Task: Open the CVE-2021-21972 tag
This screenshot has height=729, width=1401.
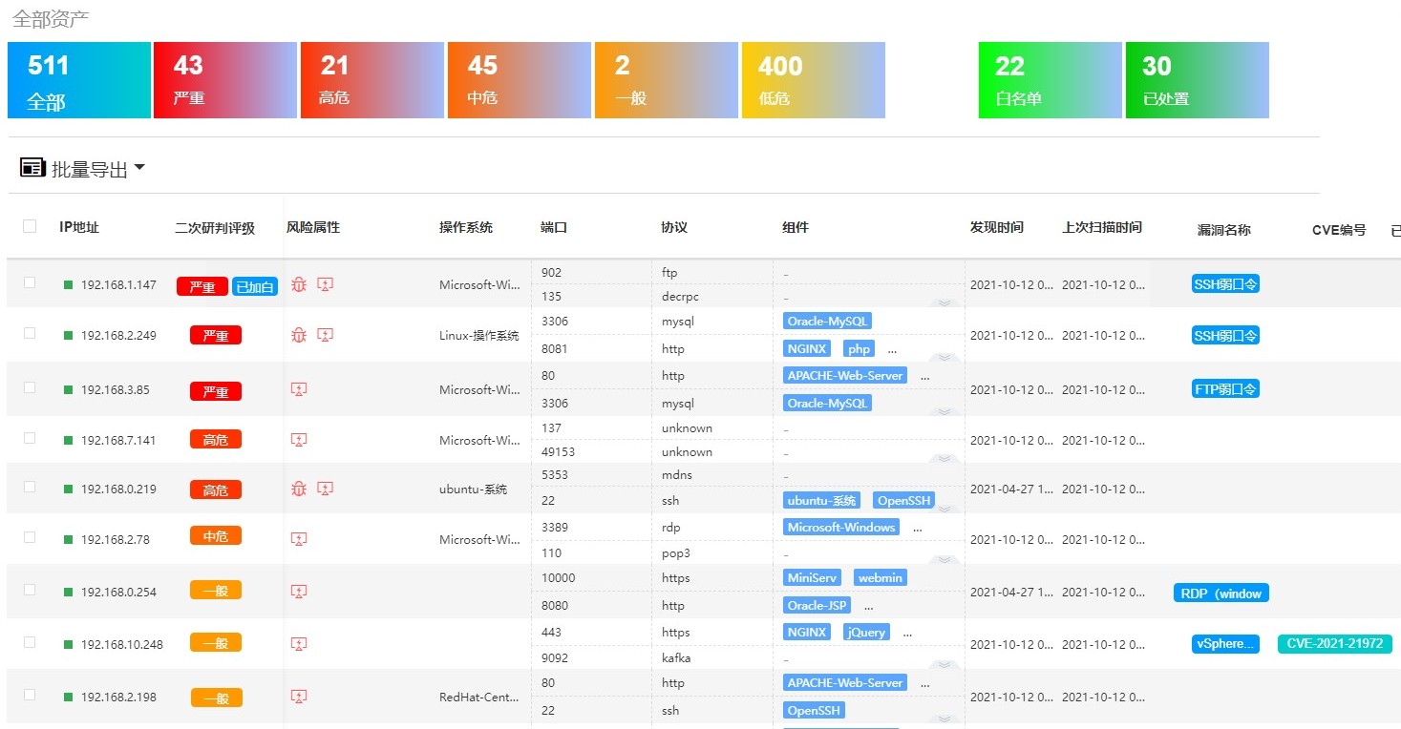Action: click(x=1334, y=644)
